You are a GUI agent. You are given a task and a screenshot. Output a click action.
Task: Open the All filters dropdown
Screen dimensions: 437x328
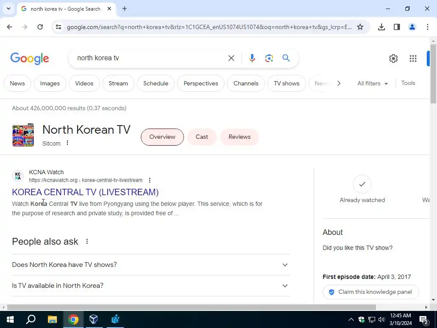click(372, 83)
